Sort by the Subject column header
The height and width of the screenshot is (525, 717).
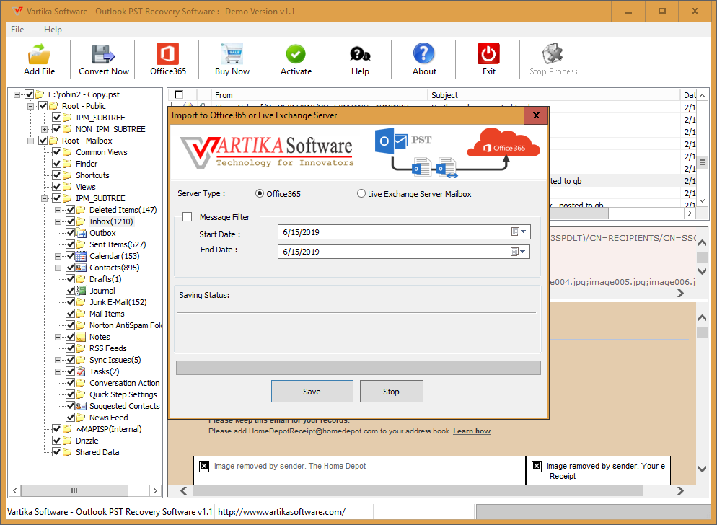tap(554, 95)
